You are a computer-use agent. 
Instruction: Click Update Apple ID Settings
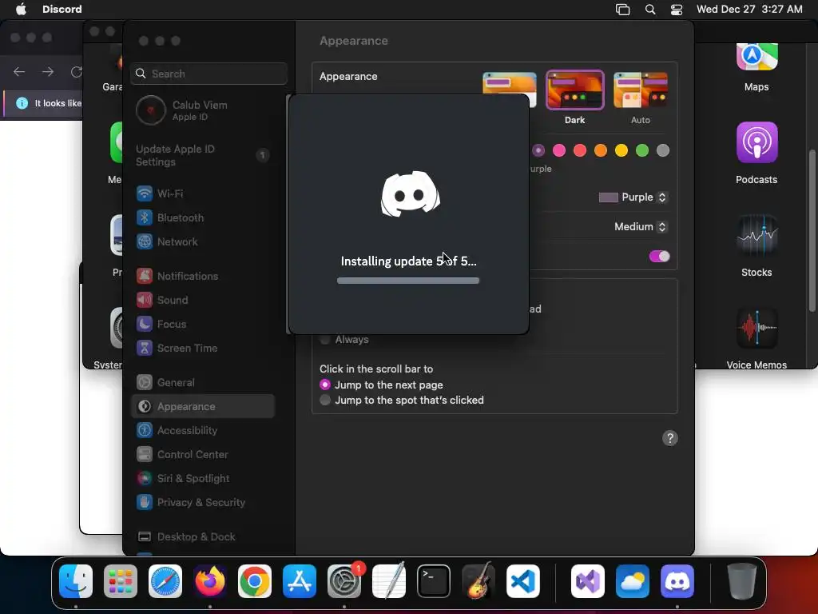(x=203, y=156)
